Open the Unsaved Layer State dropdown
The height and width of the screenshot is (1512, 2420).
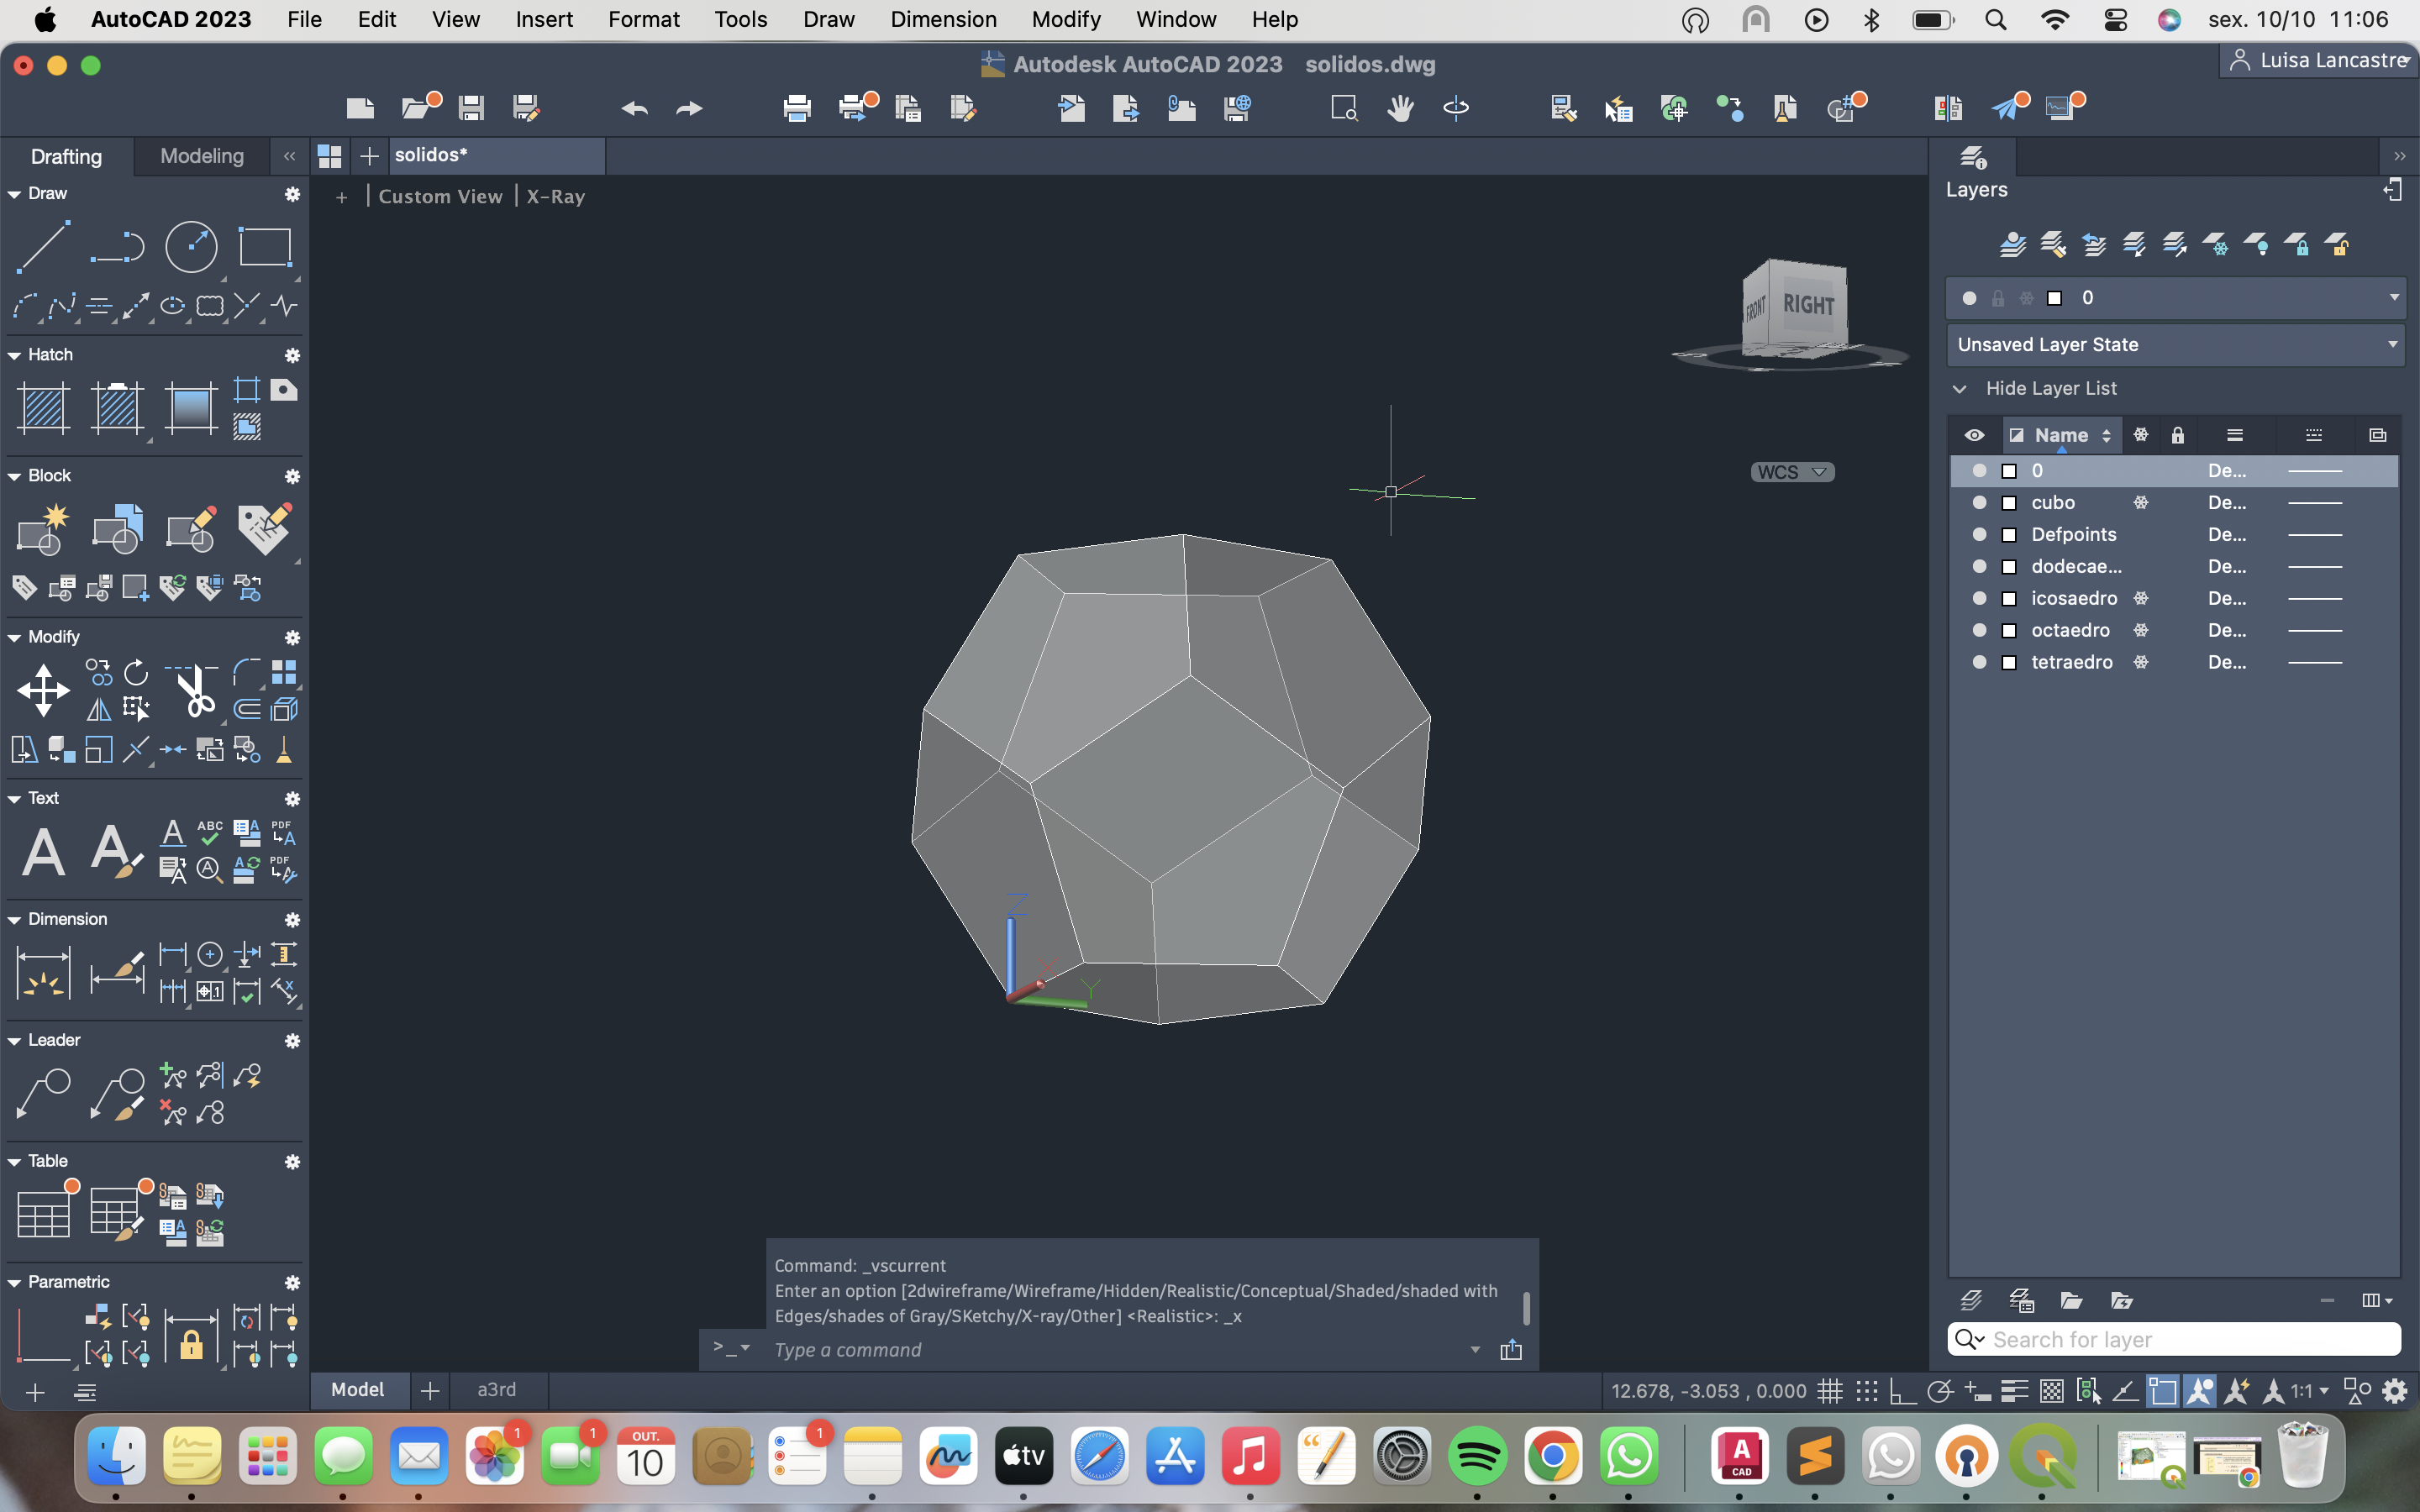click(2175, 345)
